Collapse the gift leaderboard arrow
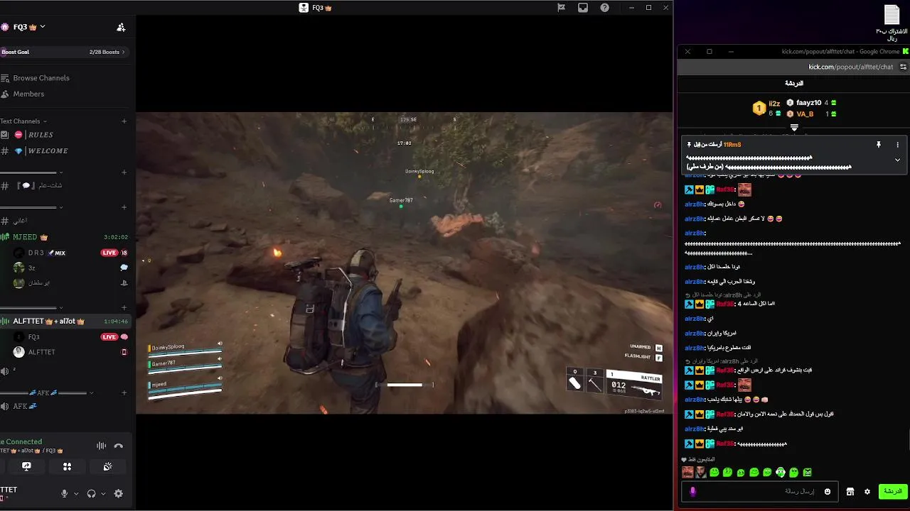Viewport: 910px width, 511px height. [x=794, y=128]
